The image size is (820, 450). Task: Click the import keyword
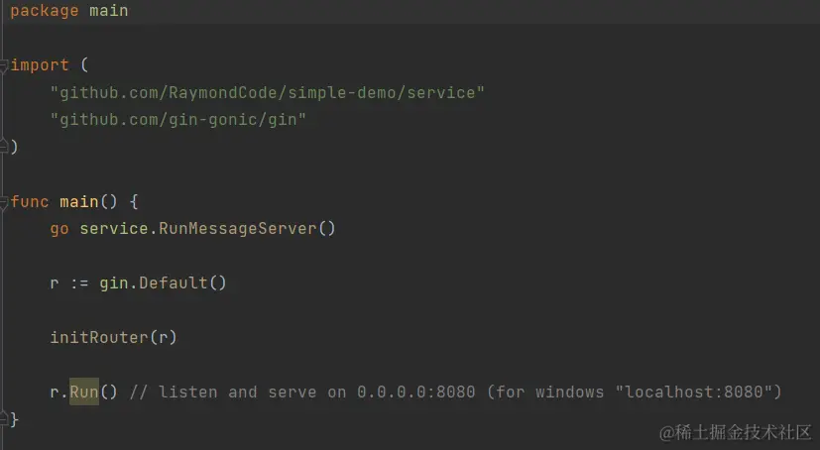coord(40,65)
